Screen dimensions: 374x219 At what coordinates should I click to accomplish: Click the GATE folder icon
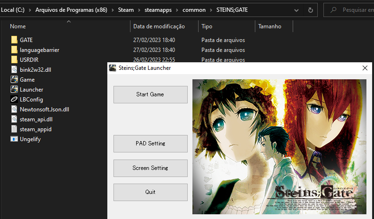[14, 40]
